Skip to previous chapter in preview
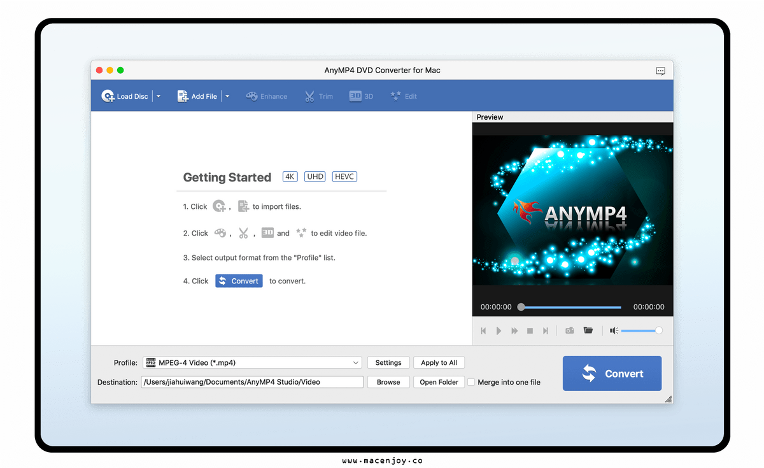The image size is (764, 468). pyautogui.click(x=483, y=330)
